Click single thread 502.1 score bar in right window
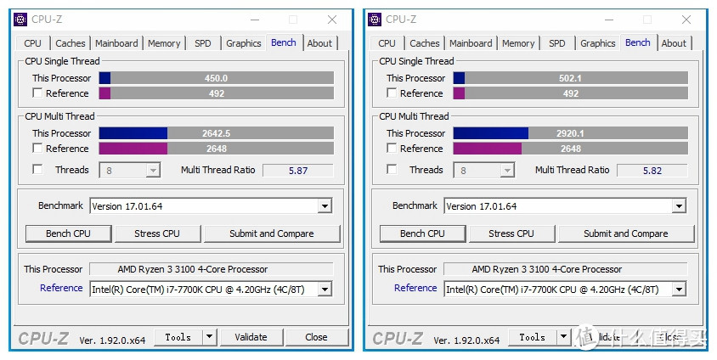 571,78
